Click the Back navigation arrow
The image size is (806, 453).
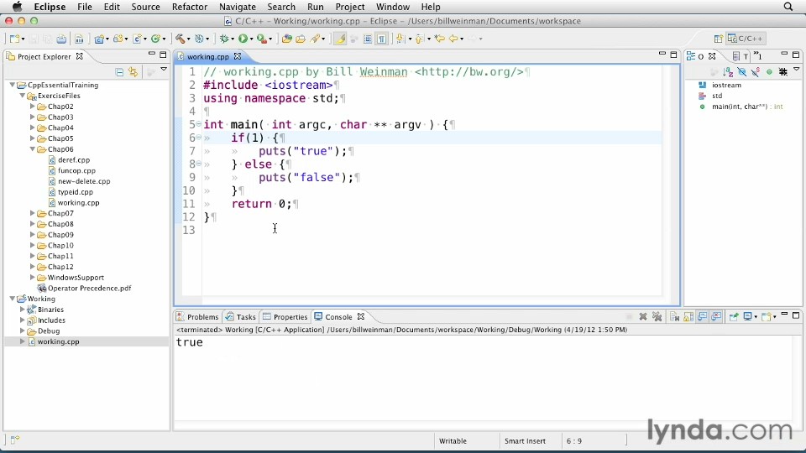[x=453, y=39]
